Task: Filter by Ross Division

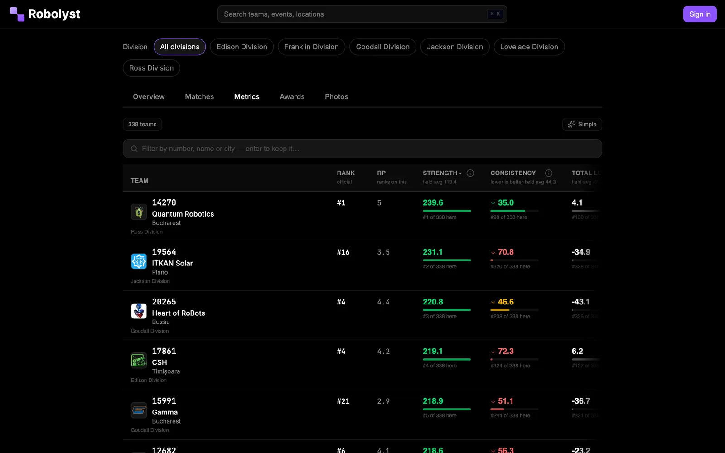Action: (x=151, y=68)
